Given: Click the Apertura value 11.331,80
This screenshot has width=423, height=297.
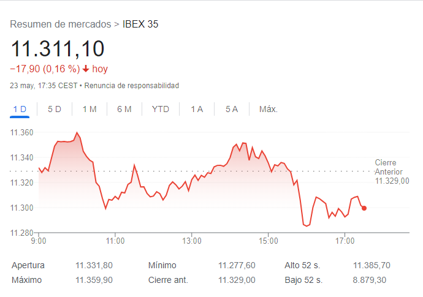Looking at the screenshot, I should click(94, 265).
